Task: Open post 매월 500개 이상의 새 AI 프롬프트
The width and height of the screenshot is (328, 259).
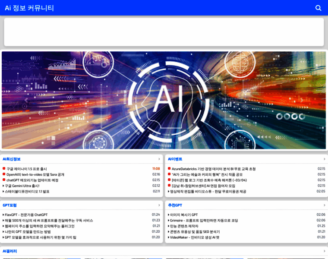Action: tap(49, 221)
